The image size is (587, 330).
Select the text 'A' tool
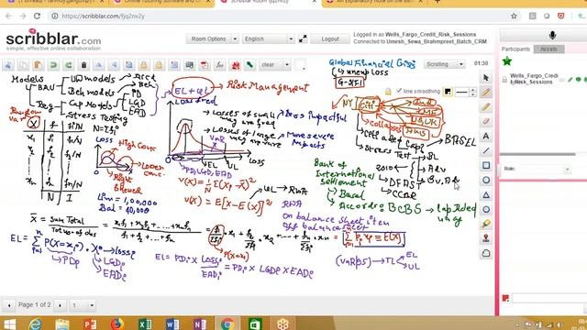click(486, 137)
